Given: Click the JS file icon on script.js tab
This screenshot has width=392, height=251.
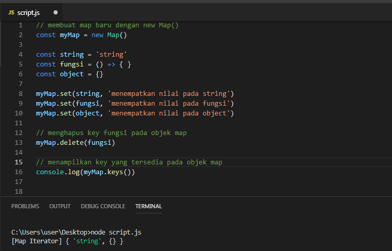Looking at the screenshot, I should [x=11, y=12].
